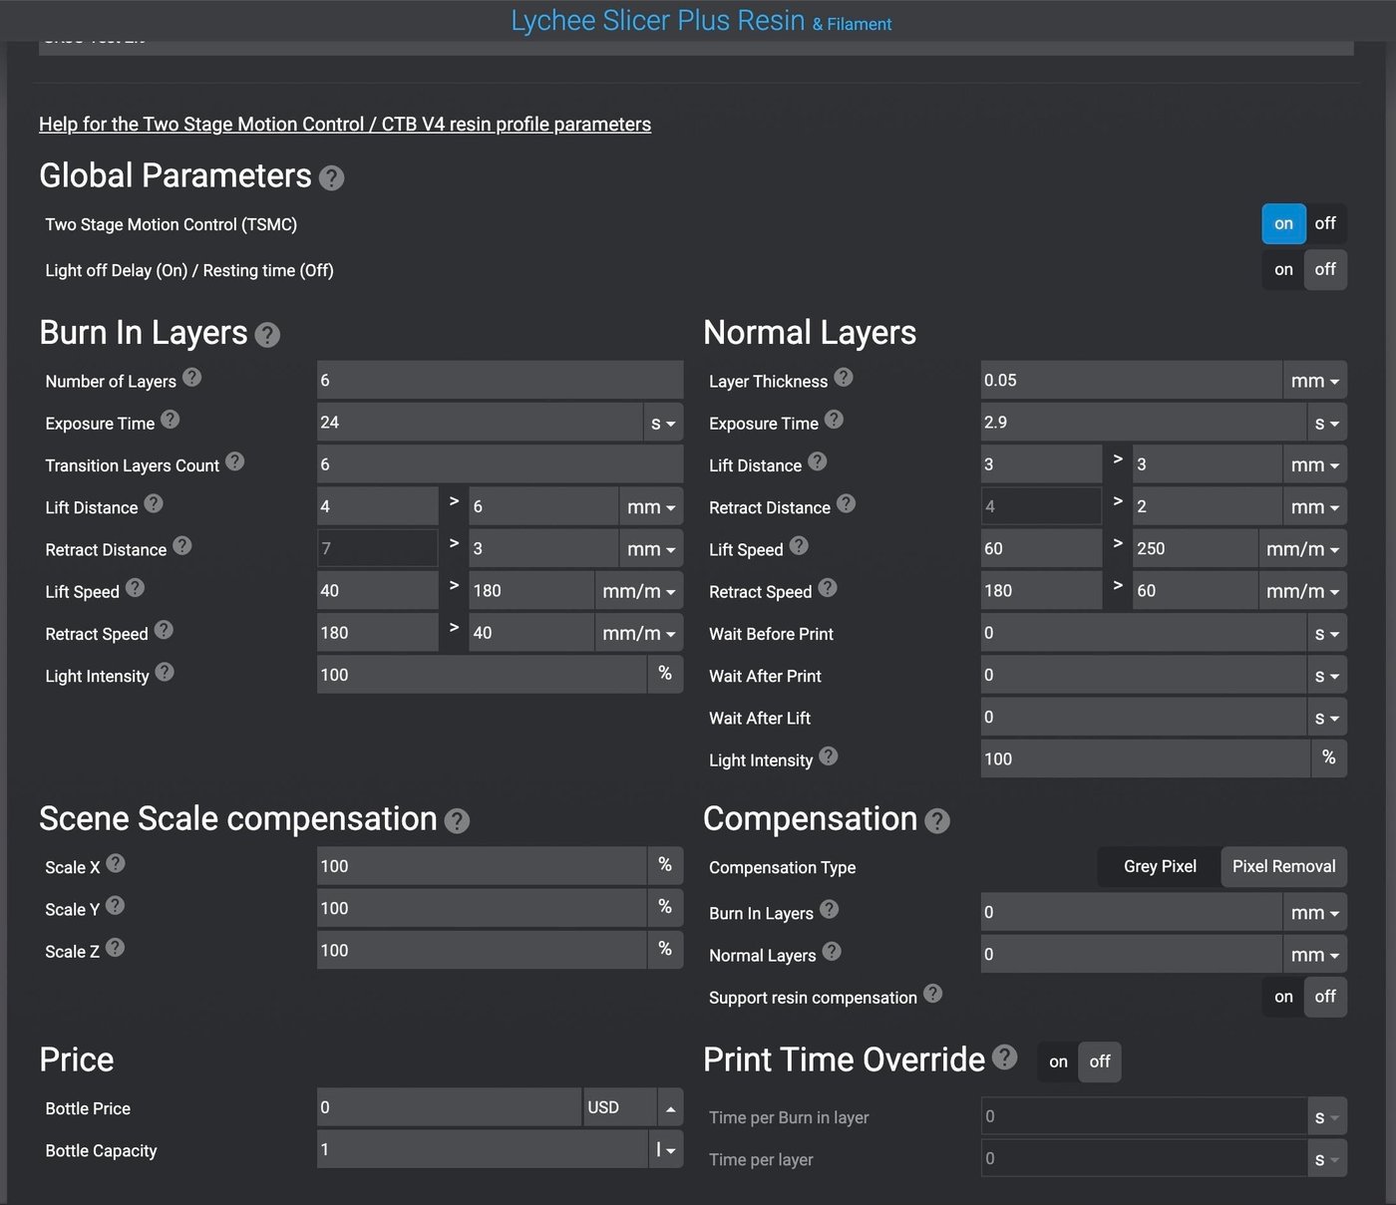Open Bottle Capacity unit dropdown
1396x1205 pixels.
(x=665, y=1149)
